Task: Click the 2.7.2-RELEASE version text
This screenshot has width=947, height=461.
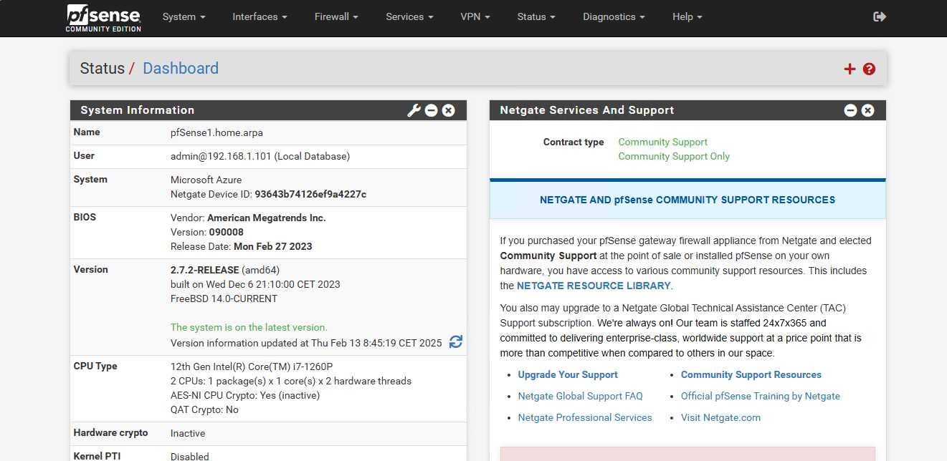Action: click(205, 270)
